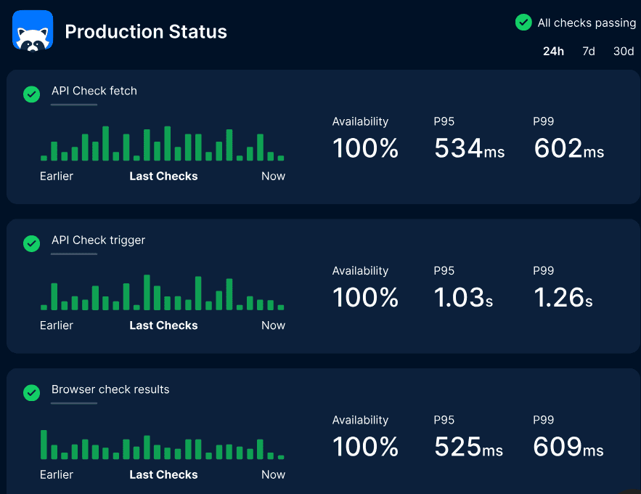Select the 24h time range tab
This screenshot has height=494, width=641.
tap(553, 51)
